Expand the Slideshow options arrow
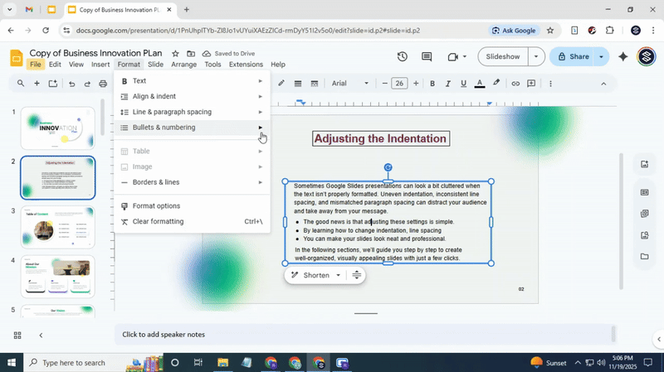Image resolution: width=664 pixels, height=372 pixels. pos(537,57)
